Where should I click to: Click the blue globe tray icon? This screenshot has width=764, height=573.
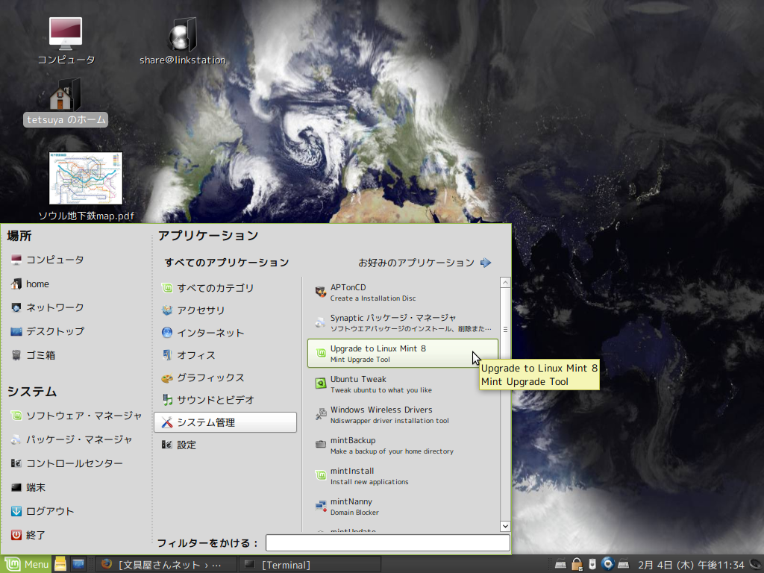click(x=607, y=564)
